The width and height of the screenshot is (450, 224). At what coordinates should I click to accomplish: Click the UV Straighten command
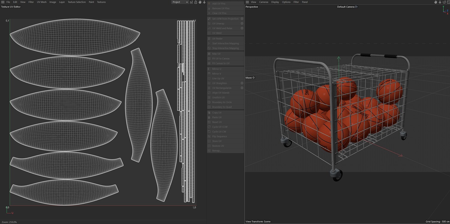[223, 83]
